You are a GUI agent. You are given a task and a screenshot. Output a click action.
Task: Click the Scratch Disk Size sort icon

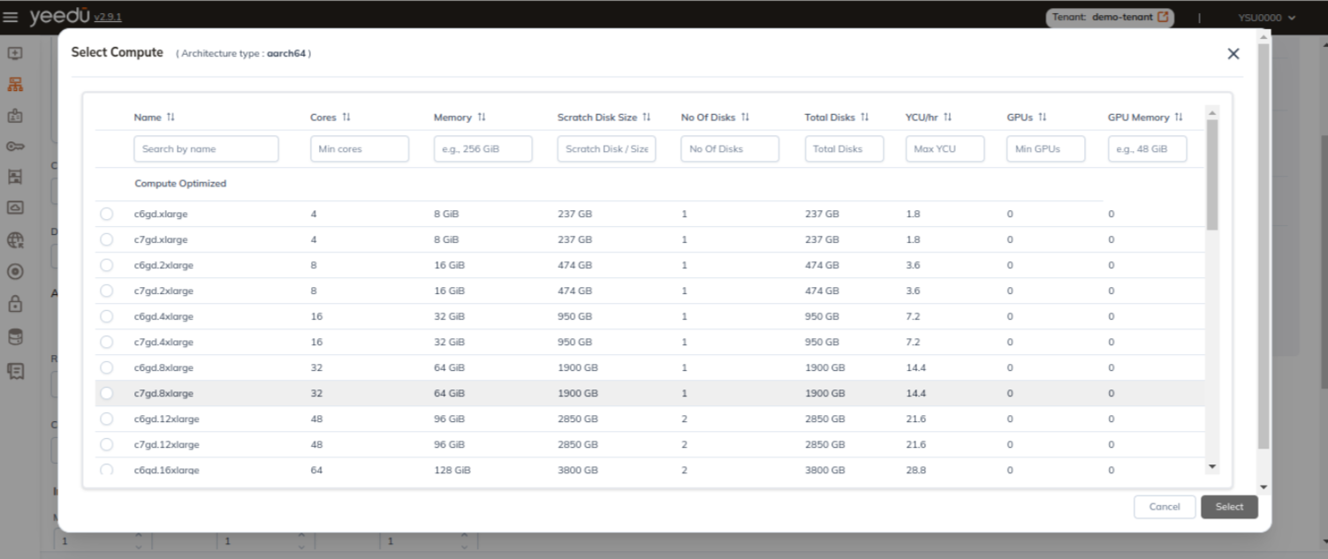(647, 117)
